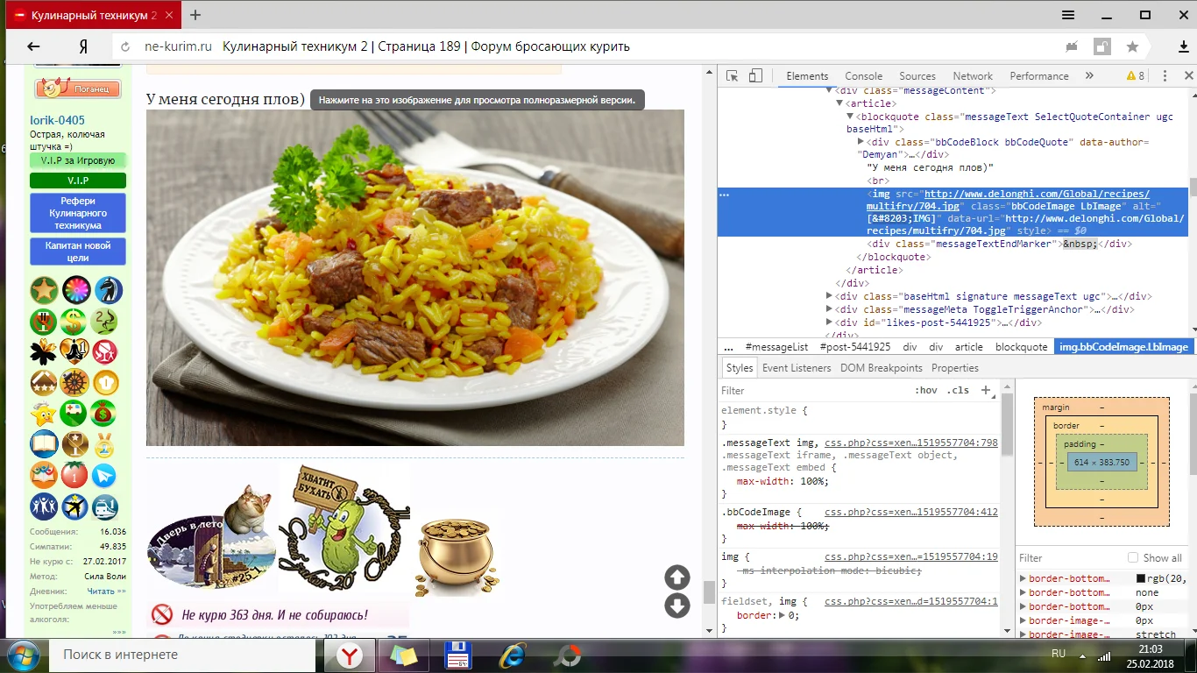
Task: Click the blue paper plane badge
Action: (x=104, y=475)
